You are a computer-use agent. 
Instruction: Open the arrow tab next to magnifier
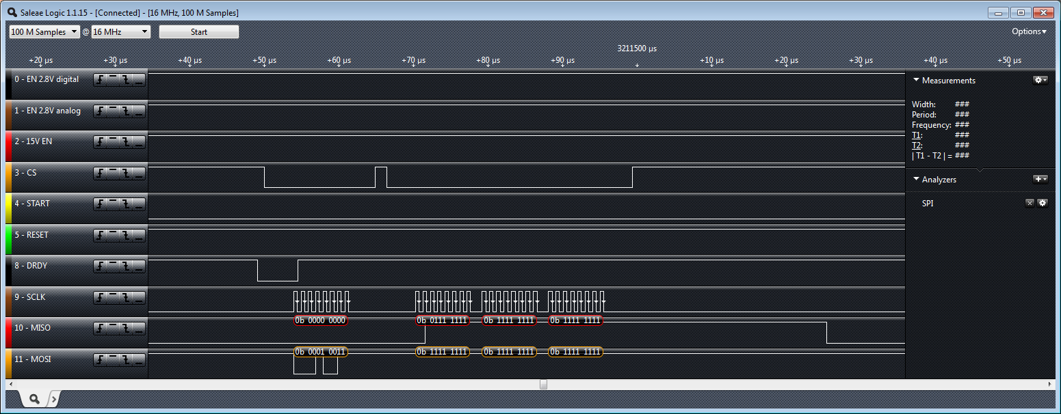click(x=54, y=398)
